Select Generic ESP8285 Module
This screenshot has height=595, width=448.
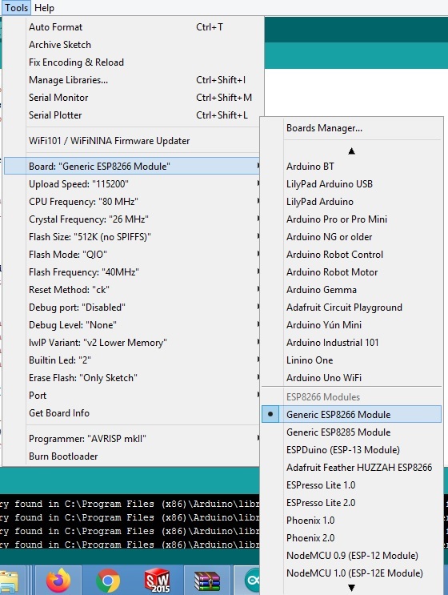[351, 432]
